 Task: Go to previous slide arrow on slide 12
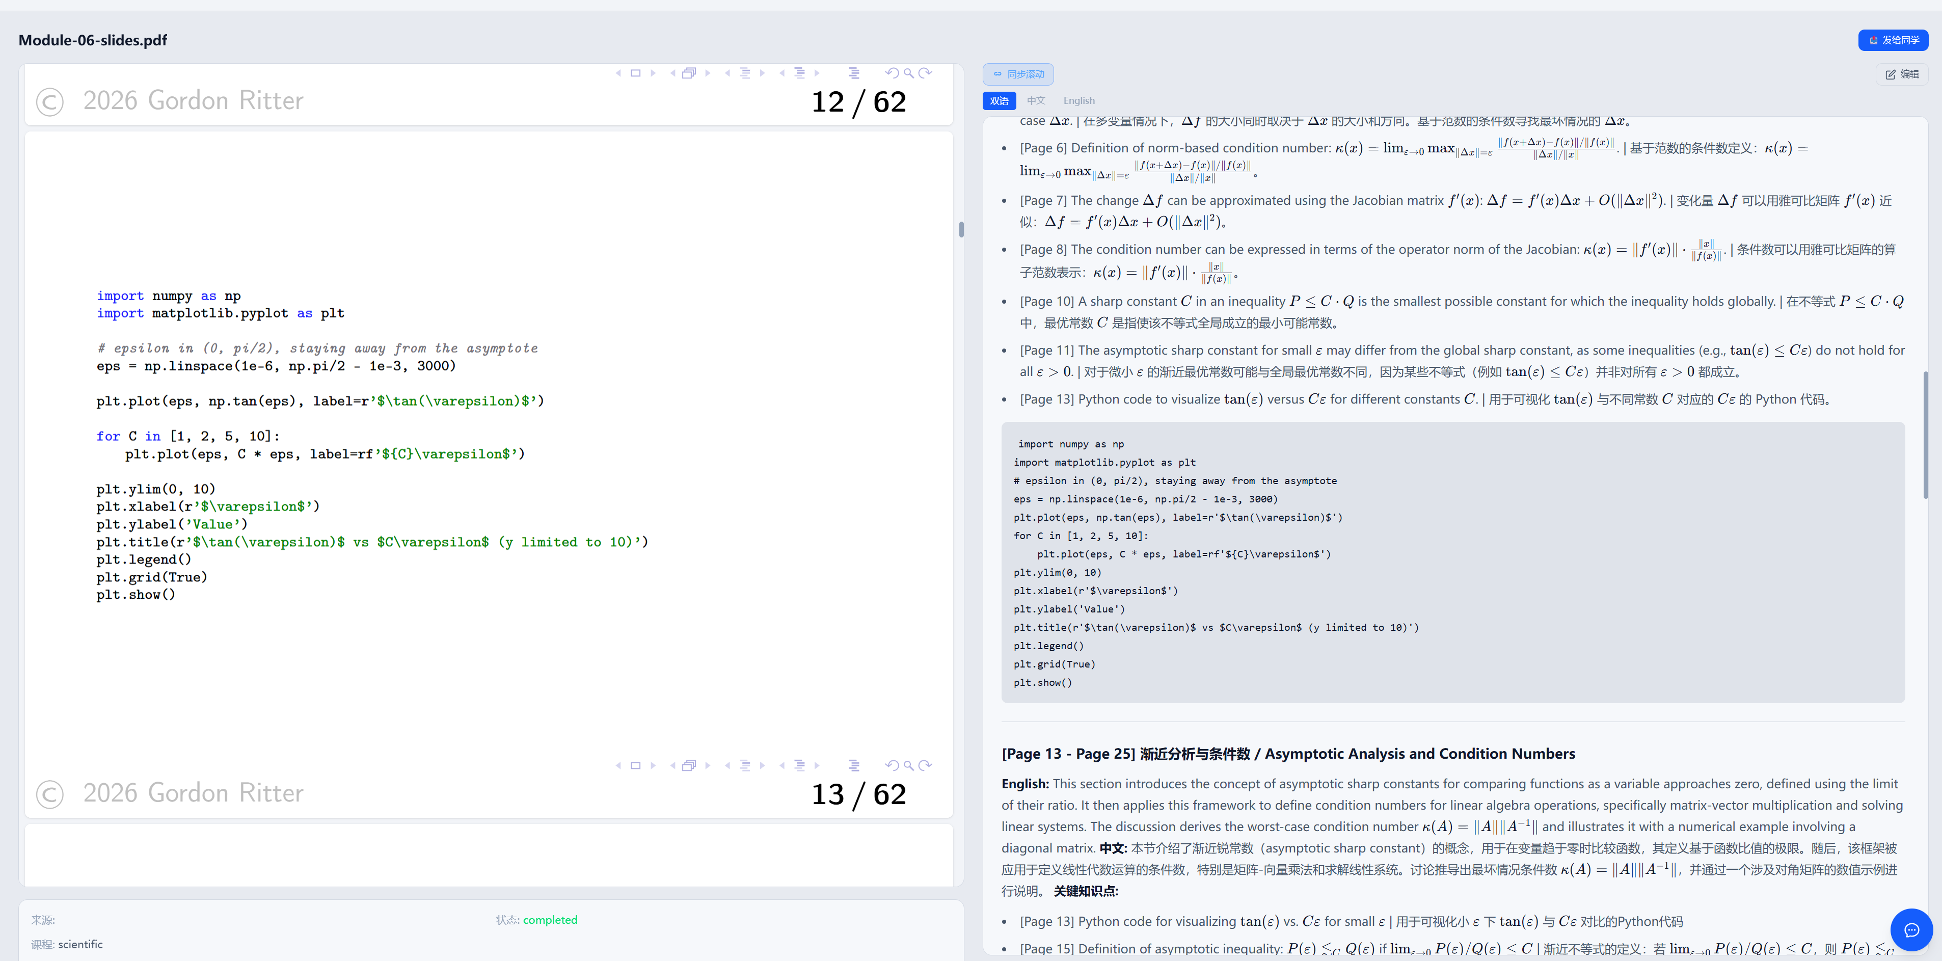tap(618, 73)
